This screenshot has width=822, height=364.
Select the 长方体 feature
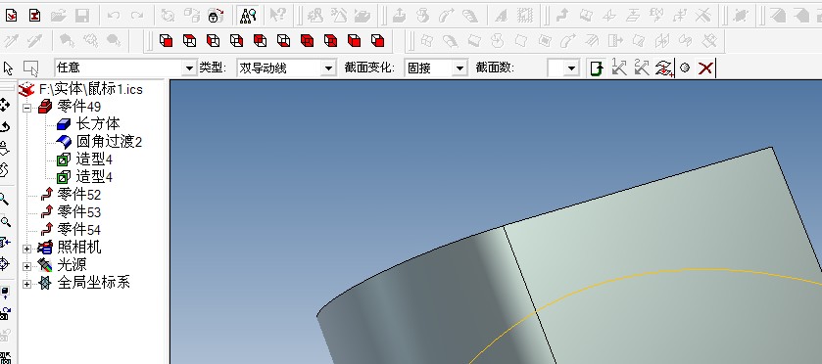(98, 124)
